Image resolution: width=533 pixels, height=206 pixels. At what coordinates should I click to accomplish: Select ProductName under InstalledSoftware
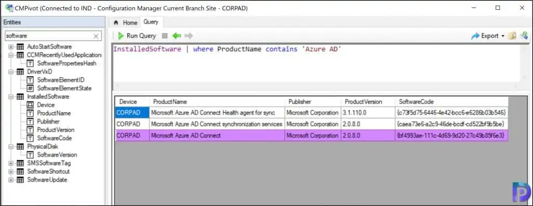pyautogui.click(x=54, y=113)
